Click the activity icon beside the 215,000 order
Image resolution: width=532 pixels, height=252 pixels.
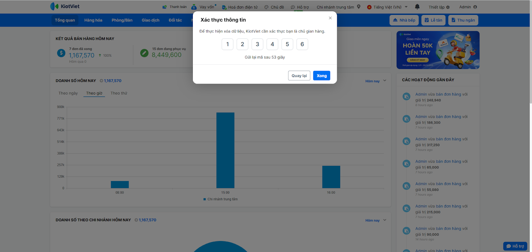point(406,208)
